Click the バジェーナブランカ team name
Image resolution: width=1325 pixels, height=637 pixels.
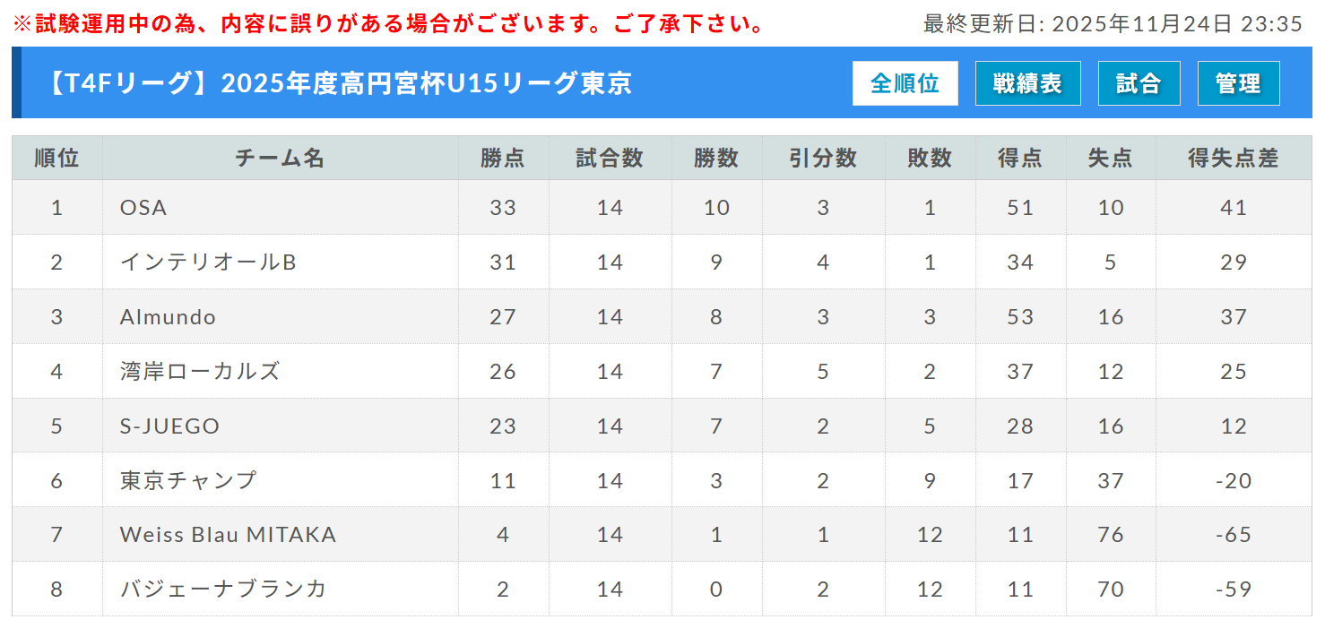[223, 590]
